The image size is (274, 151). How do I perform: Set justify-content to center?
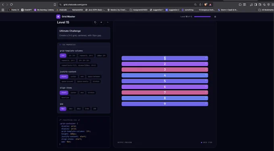(x=73, y=77)
